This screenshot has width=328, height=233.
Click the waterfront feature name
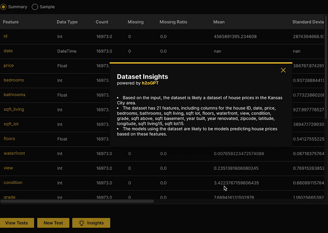[14, 153]
